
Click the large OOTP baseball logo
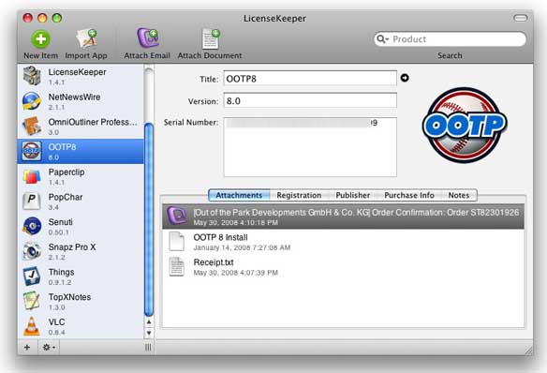click(x=465, y=125)
